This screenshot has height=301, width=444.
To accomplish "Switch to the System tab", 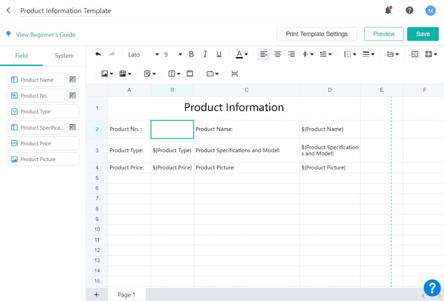I will [64, 55].
